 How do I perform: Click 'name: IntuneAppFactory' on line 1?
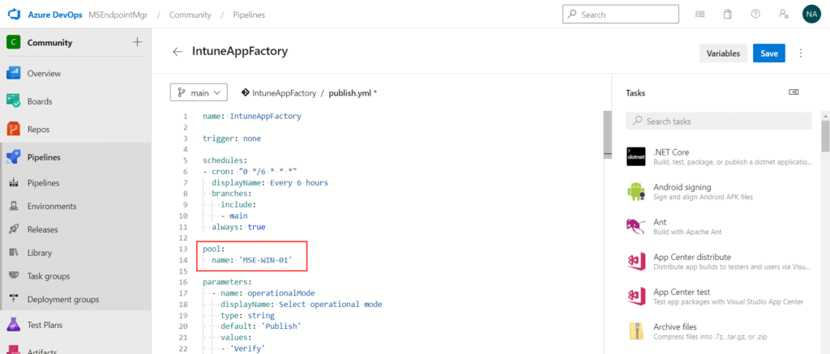[252, 117]
